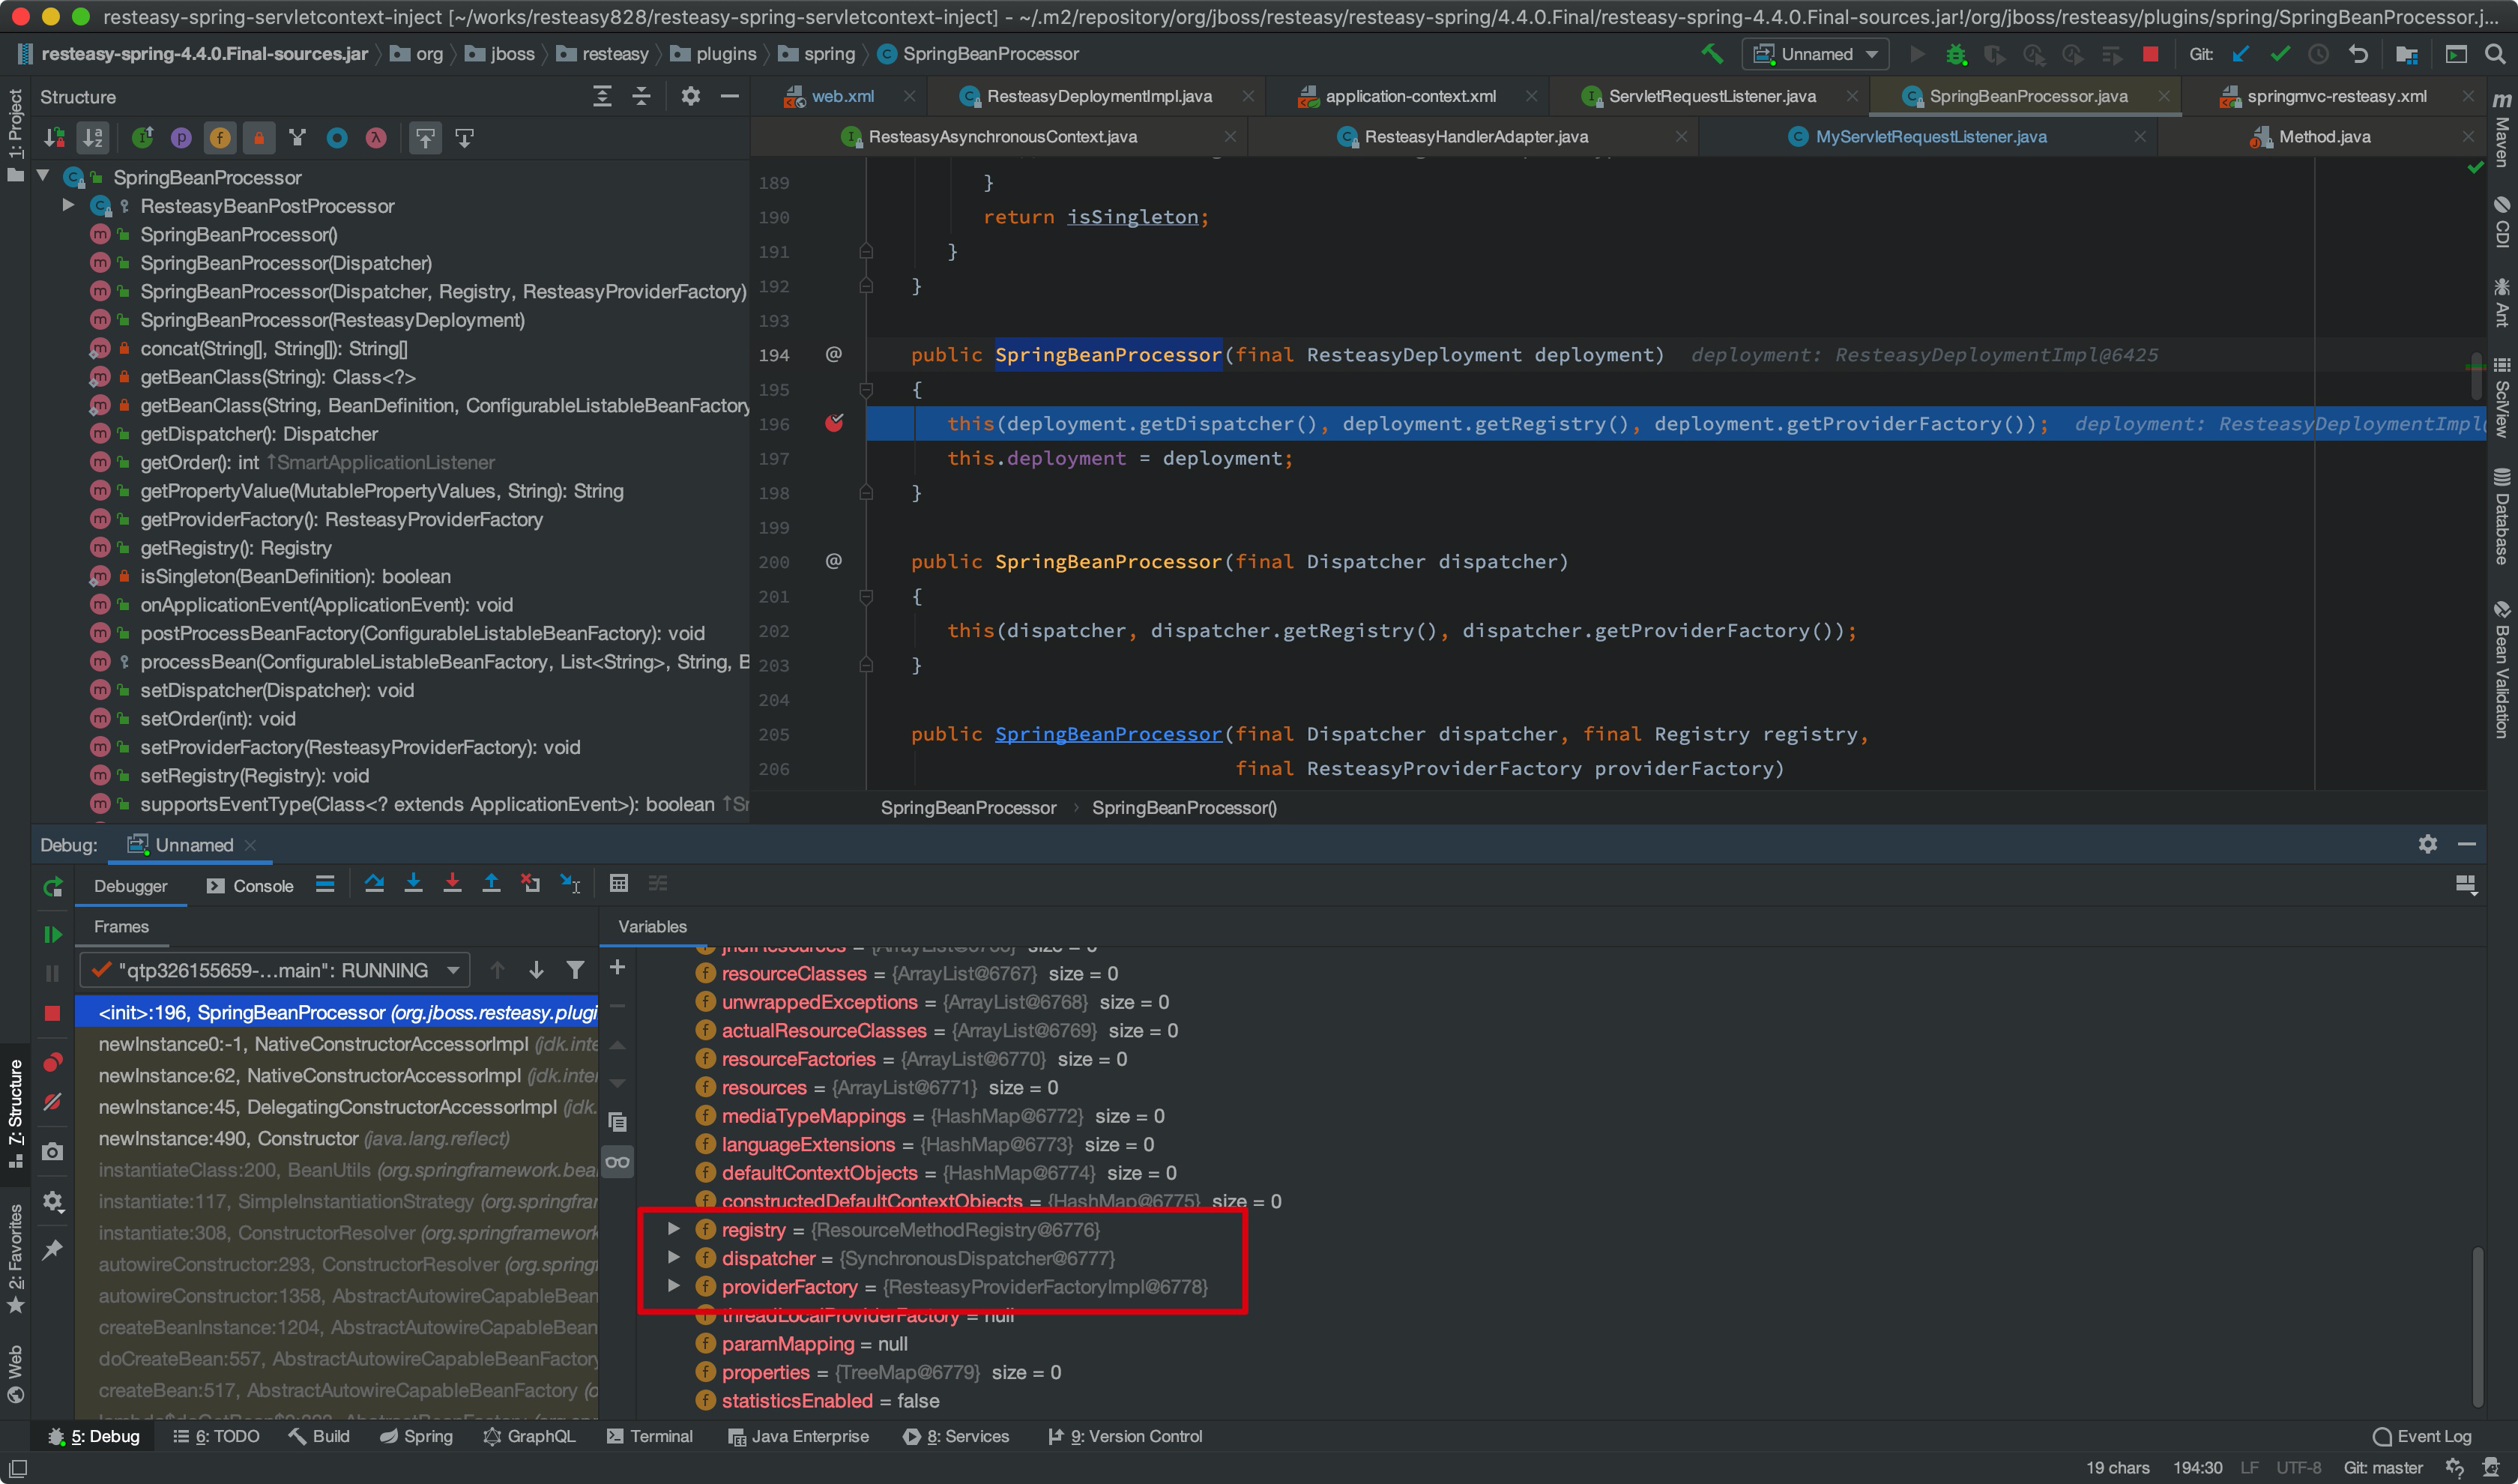Toggle breakpoint on line 196

coord(833,424)
